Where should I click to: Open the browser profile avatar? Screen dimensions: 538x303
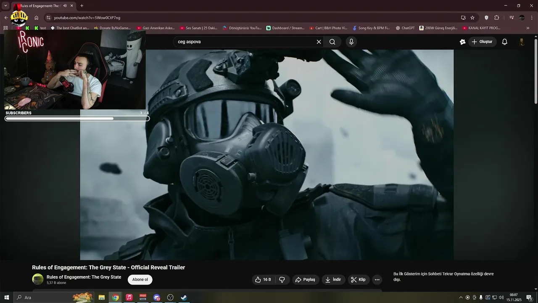522,18
